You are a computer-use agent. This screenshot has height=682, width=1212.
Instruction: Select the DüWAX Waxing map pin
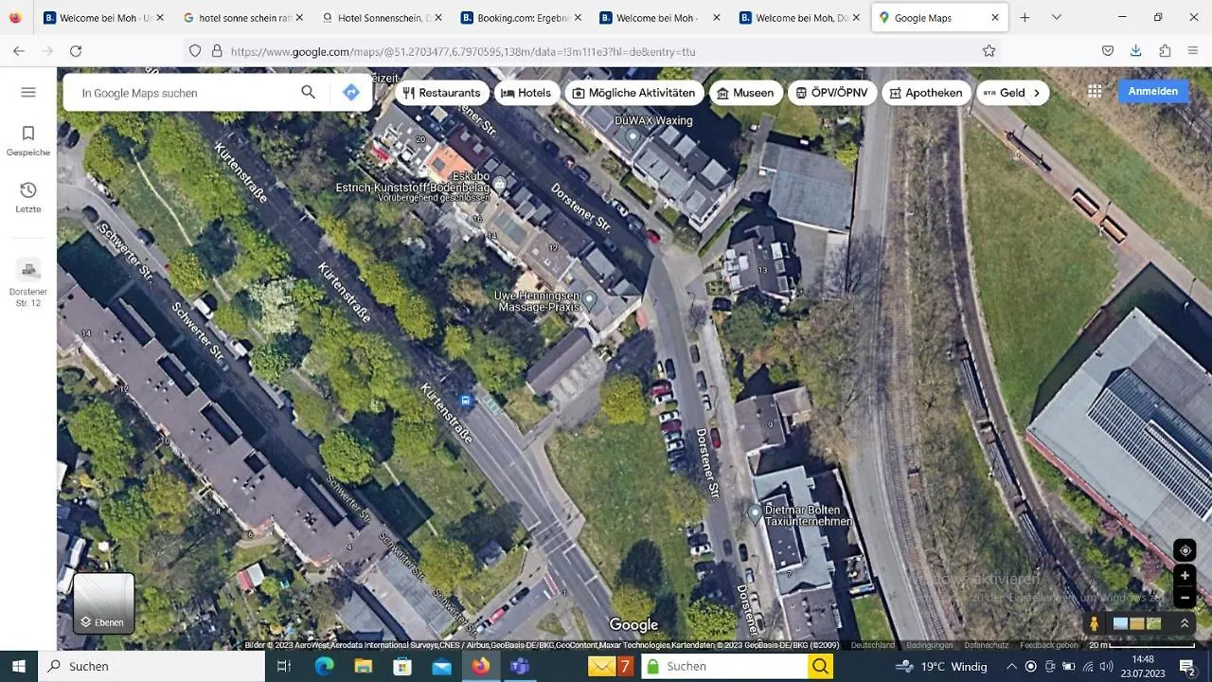click(633, 137)
